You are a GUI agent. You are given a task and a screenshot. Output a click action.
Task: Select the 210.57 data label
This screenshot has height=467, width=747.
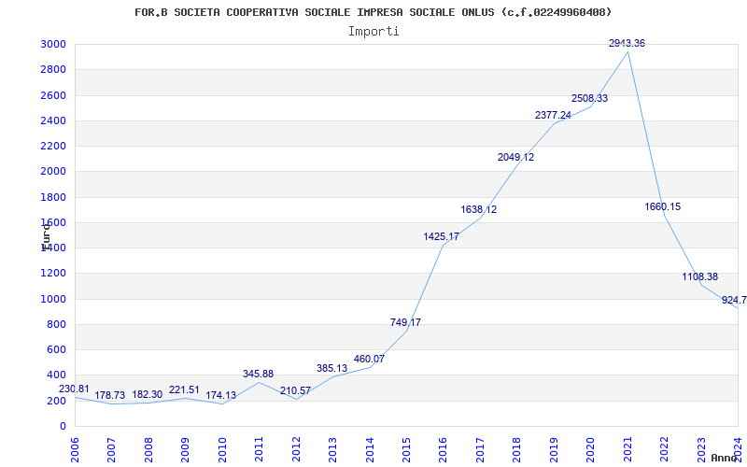click(295, 391)
